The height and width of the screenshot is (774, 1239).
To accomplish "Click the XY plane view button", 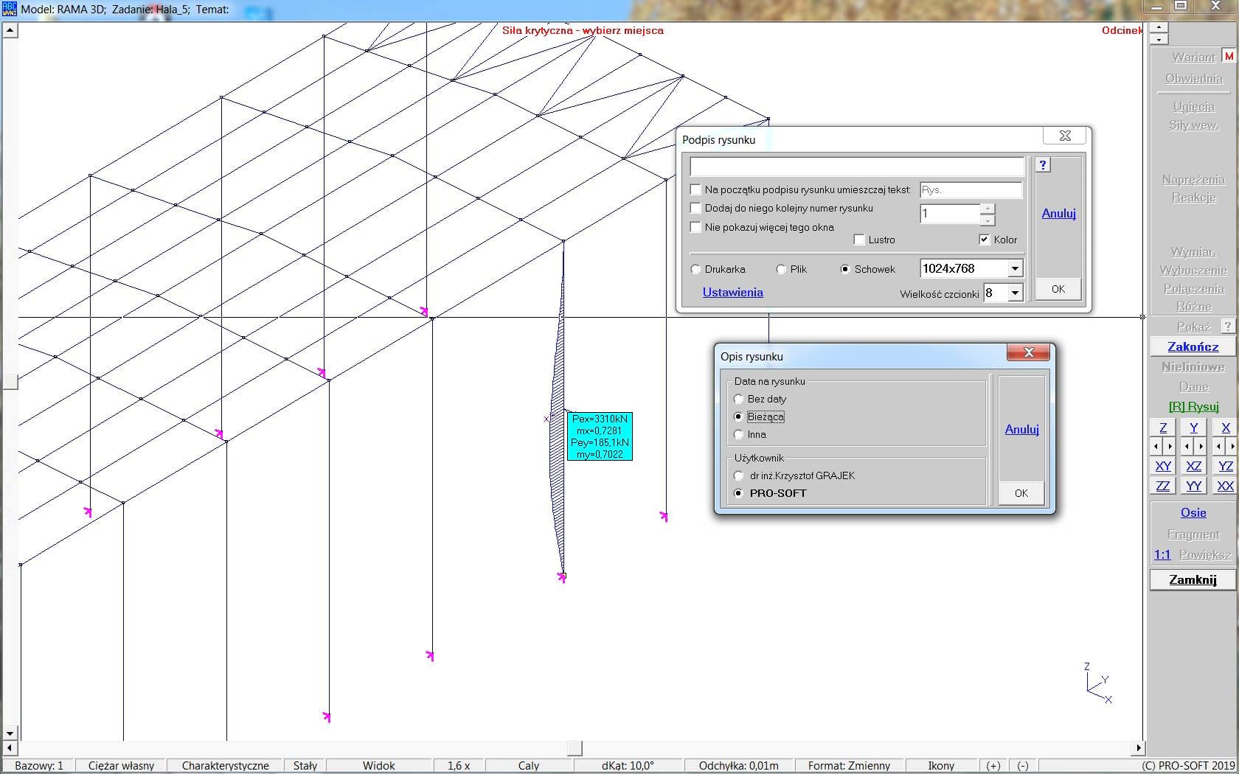I will pyautogui.click(x=1163, y=466).
